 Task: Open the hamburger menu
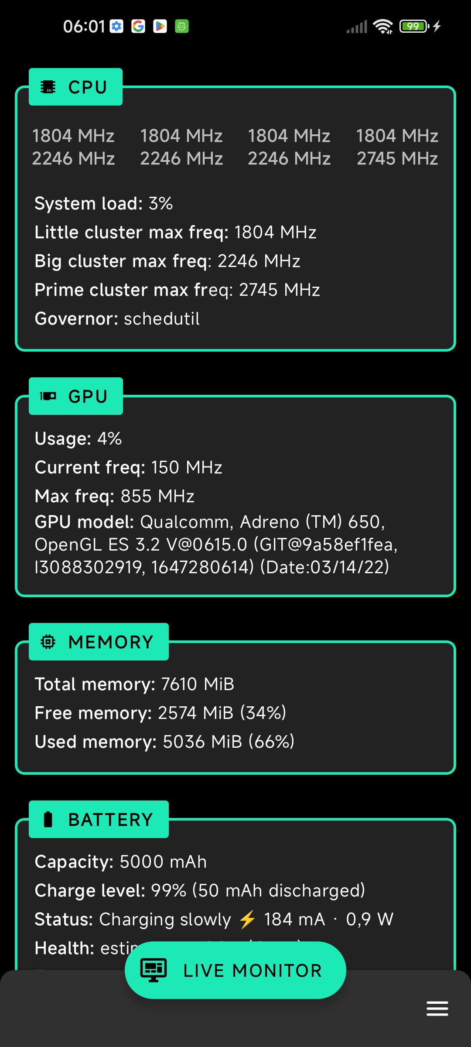437,1009
